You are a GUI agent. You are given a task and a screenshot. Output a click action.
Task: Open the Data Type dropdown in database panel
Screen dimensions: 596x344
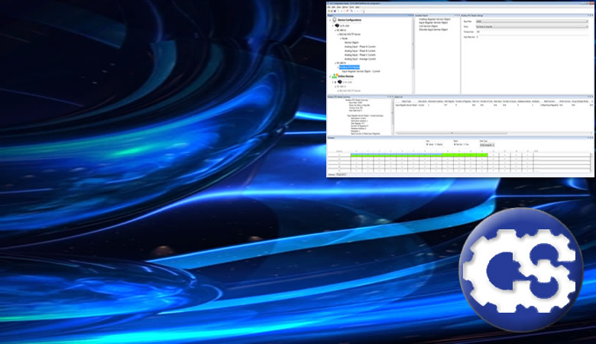pyautogui.click(x=487, y=144)
